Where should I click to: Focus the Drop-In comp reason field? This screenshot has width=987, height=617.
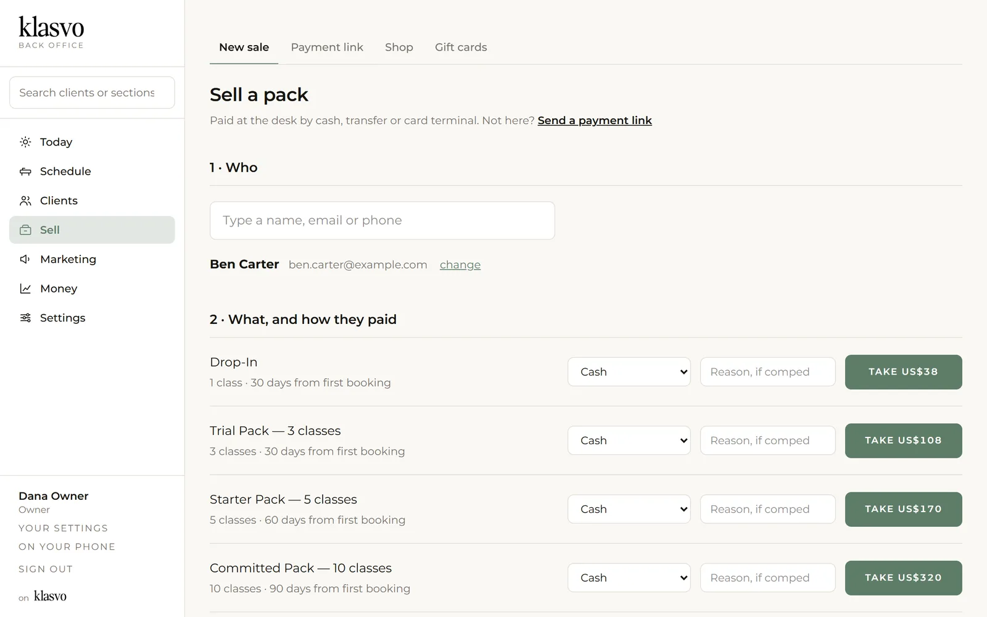point(767,372)
